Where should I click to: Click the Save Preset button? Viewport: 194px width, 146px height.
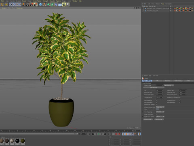[159, 119]
